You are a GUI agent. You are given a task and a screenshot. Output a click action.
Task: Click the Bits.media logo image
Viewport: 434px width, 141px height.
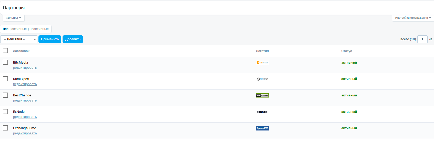pos(262,63)
